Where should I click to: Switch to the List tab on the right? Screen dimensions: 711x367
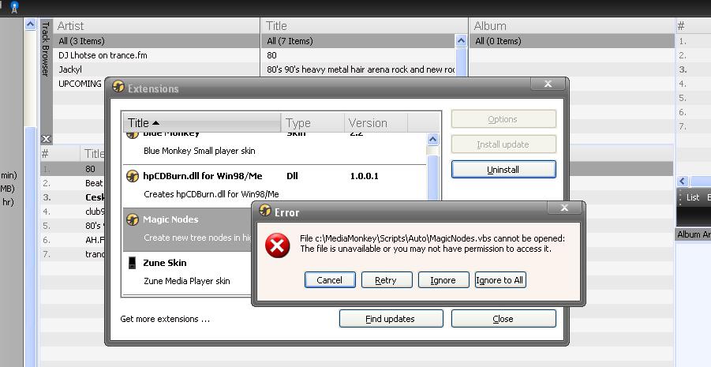(x=693, y=197)
